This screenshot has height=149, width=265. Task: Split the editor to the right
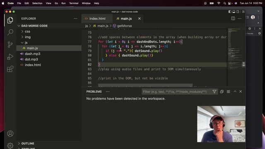(233, 18)
